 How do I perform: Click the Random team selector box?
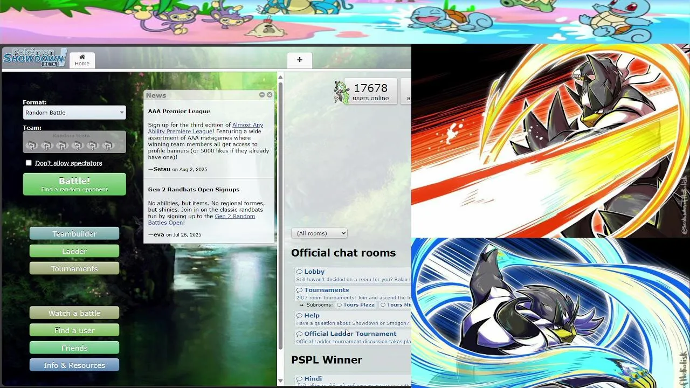coord(74,142)
